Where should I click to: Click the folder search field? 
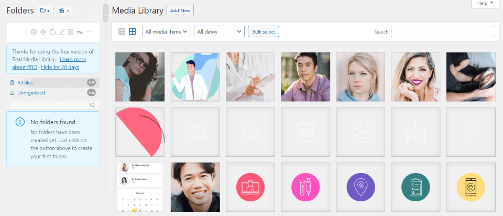(x=54, y=105)
